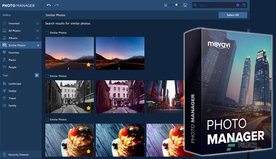Click the large thumbnail size icon
The width and height of the screenshot is (276, 159).
(185, 5)
